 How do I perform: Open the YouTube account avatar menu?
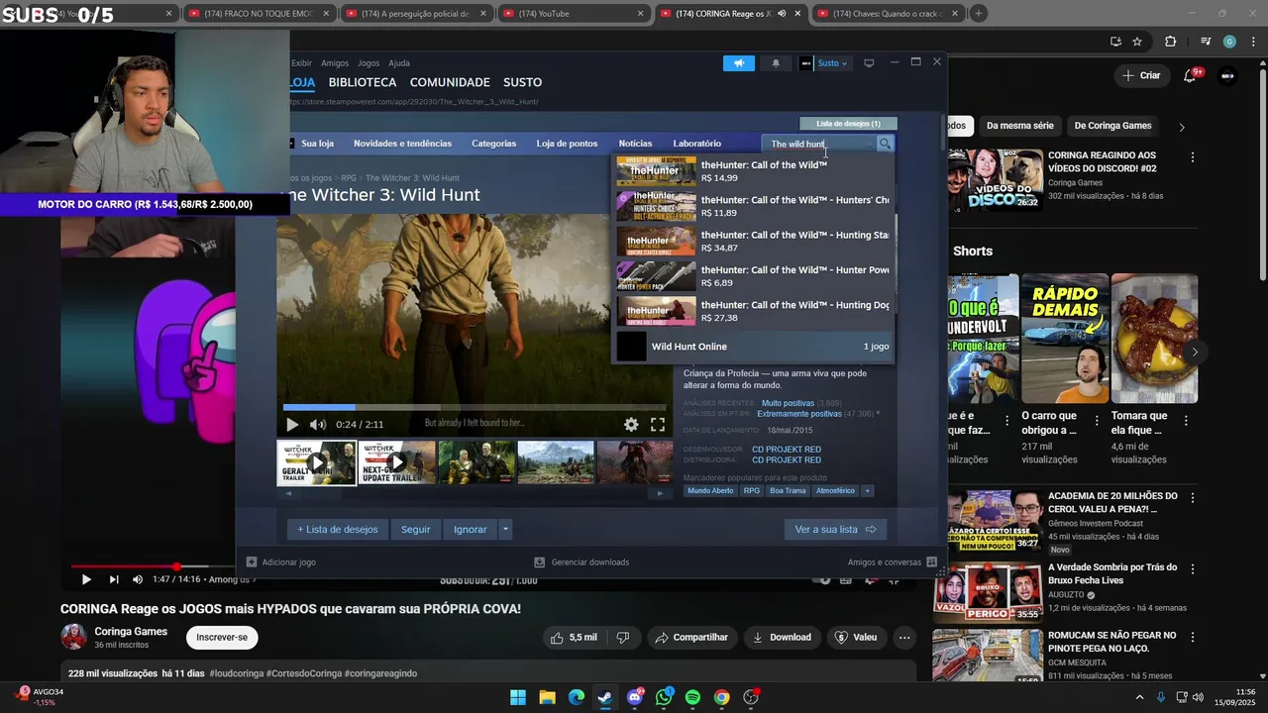point(1228,75)
